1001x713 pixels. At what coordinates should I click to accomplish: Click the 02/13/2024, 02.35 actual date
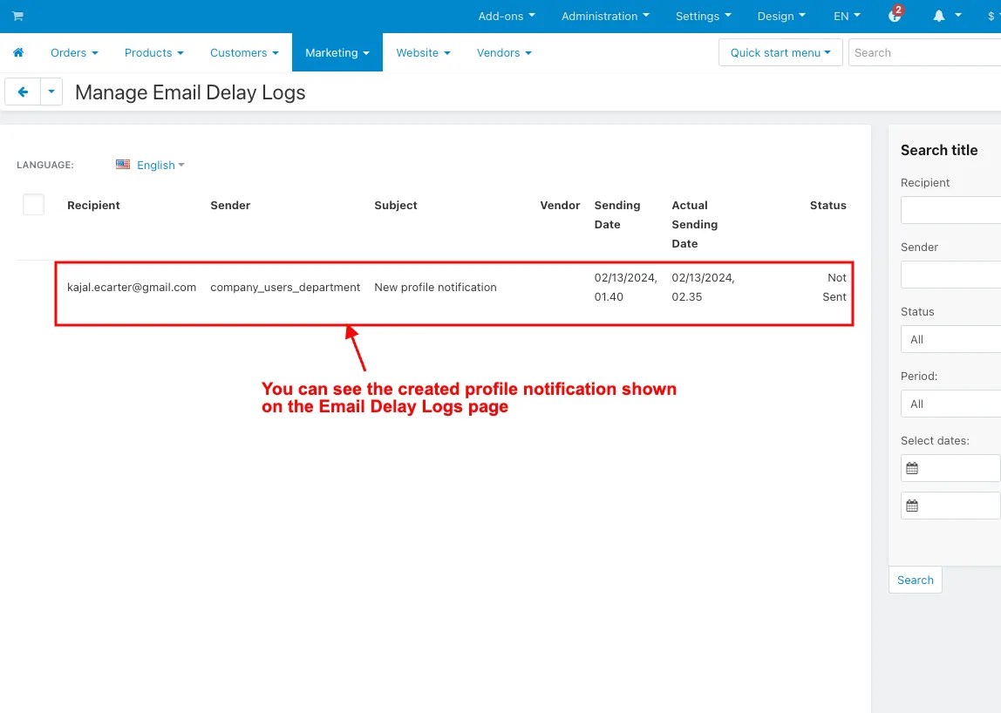[703, 288]
